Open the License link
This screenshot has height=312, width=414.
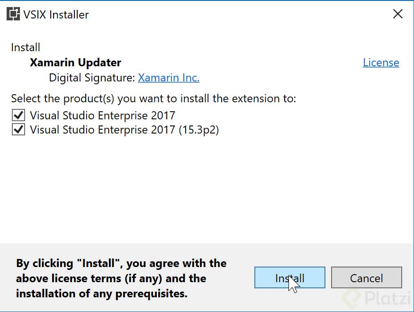click(x=381, y=62)
